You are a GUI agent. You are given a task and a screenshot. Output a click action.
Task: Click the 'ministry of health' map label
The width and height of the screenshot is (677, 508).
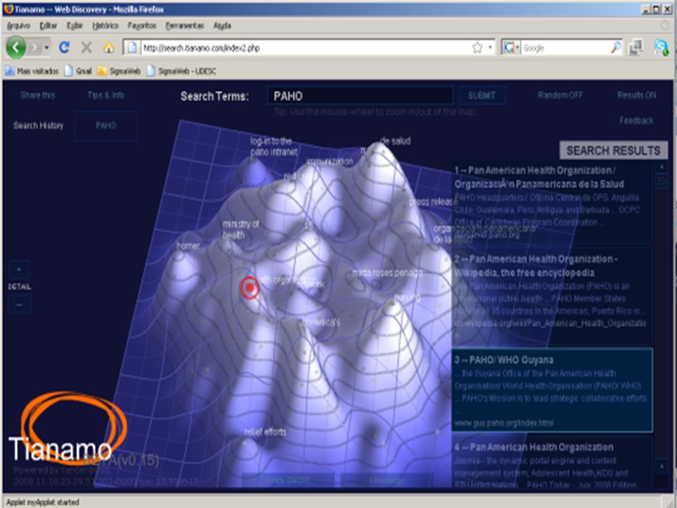240,229
